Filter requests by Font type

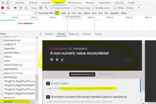tap(94, 13)
